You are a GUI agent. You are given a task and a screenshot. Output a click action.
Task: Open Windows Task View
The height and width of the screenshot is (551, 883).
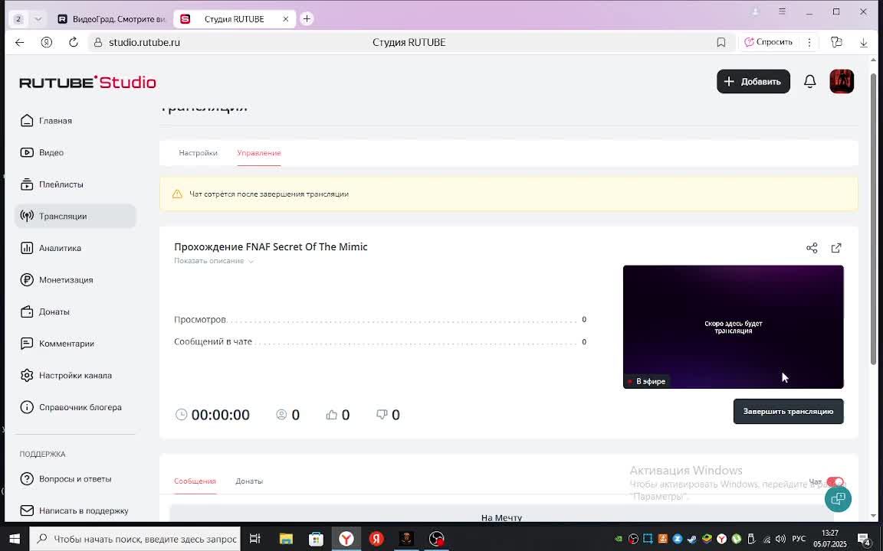click(x=255, y=539)
